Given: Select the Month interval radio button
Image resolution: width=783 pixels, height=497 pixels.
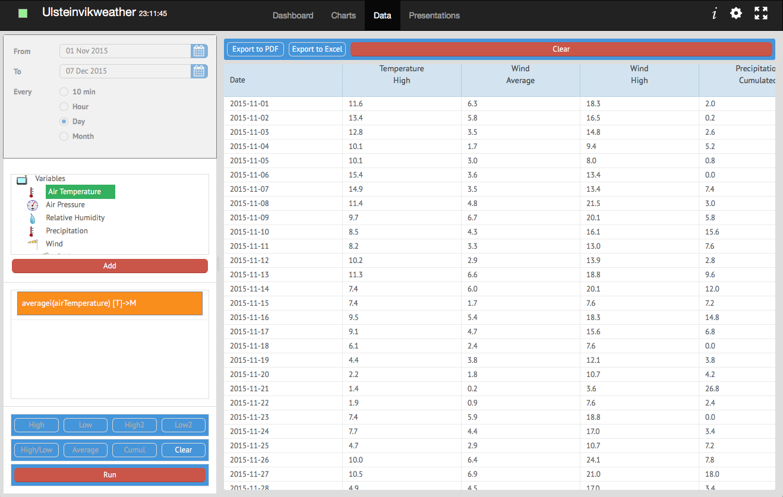Looking at the screenshot, I should [x=64, y=137].
